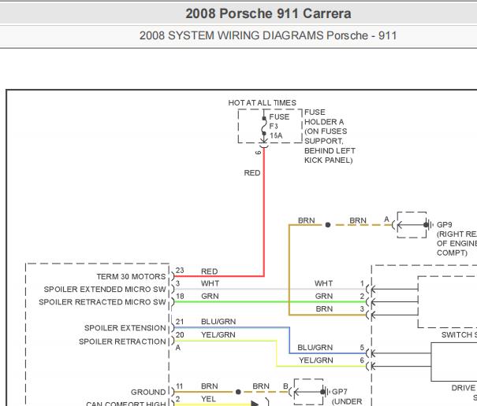The height and width of the screenshot is (406, 477).
Task: Click the 'SPOILER RETRACTED MICRO SW' label
Action: 102,302
